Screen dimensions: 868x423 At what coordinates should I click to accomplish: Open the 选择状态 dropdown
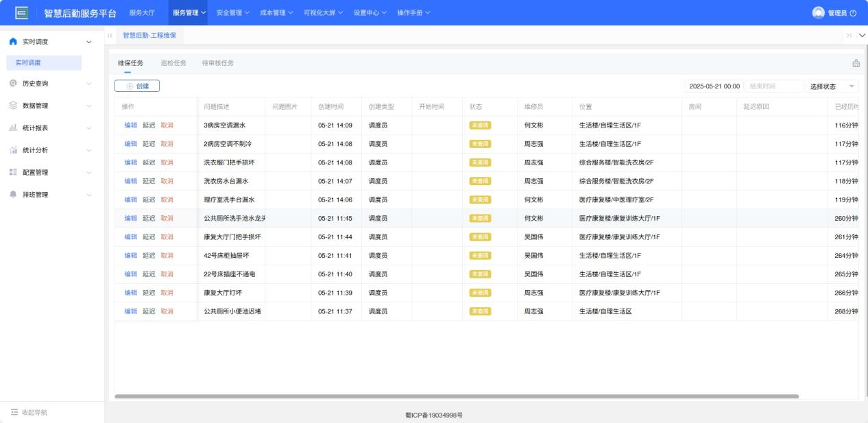(x=832, y=86)
